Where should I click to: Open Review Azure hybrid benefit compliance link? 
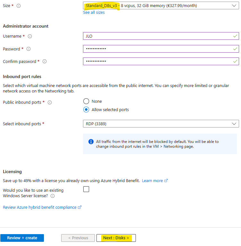40,207
